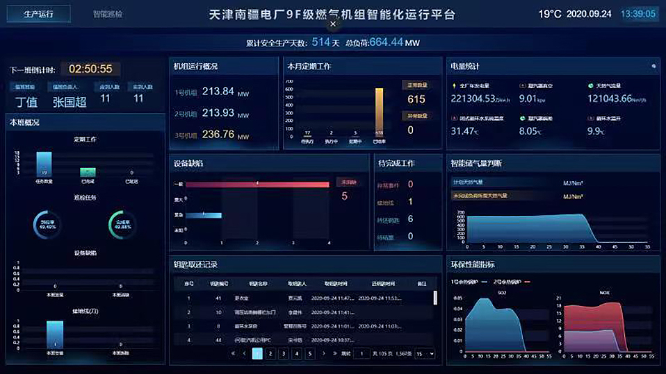Open the 智能巡检 tab
Screen dimensions: 666x374
[108, 14]
